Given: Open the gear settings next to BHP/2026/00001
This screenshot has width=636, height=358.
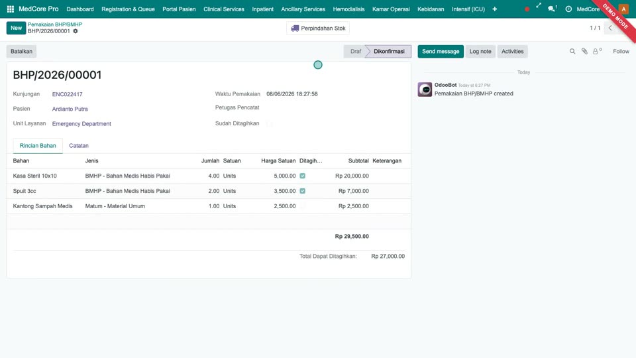Looking at the screenshot, I should 76,31.
